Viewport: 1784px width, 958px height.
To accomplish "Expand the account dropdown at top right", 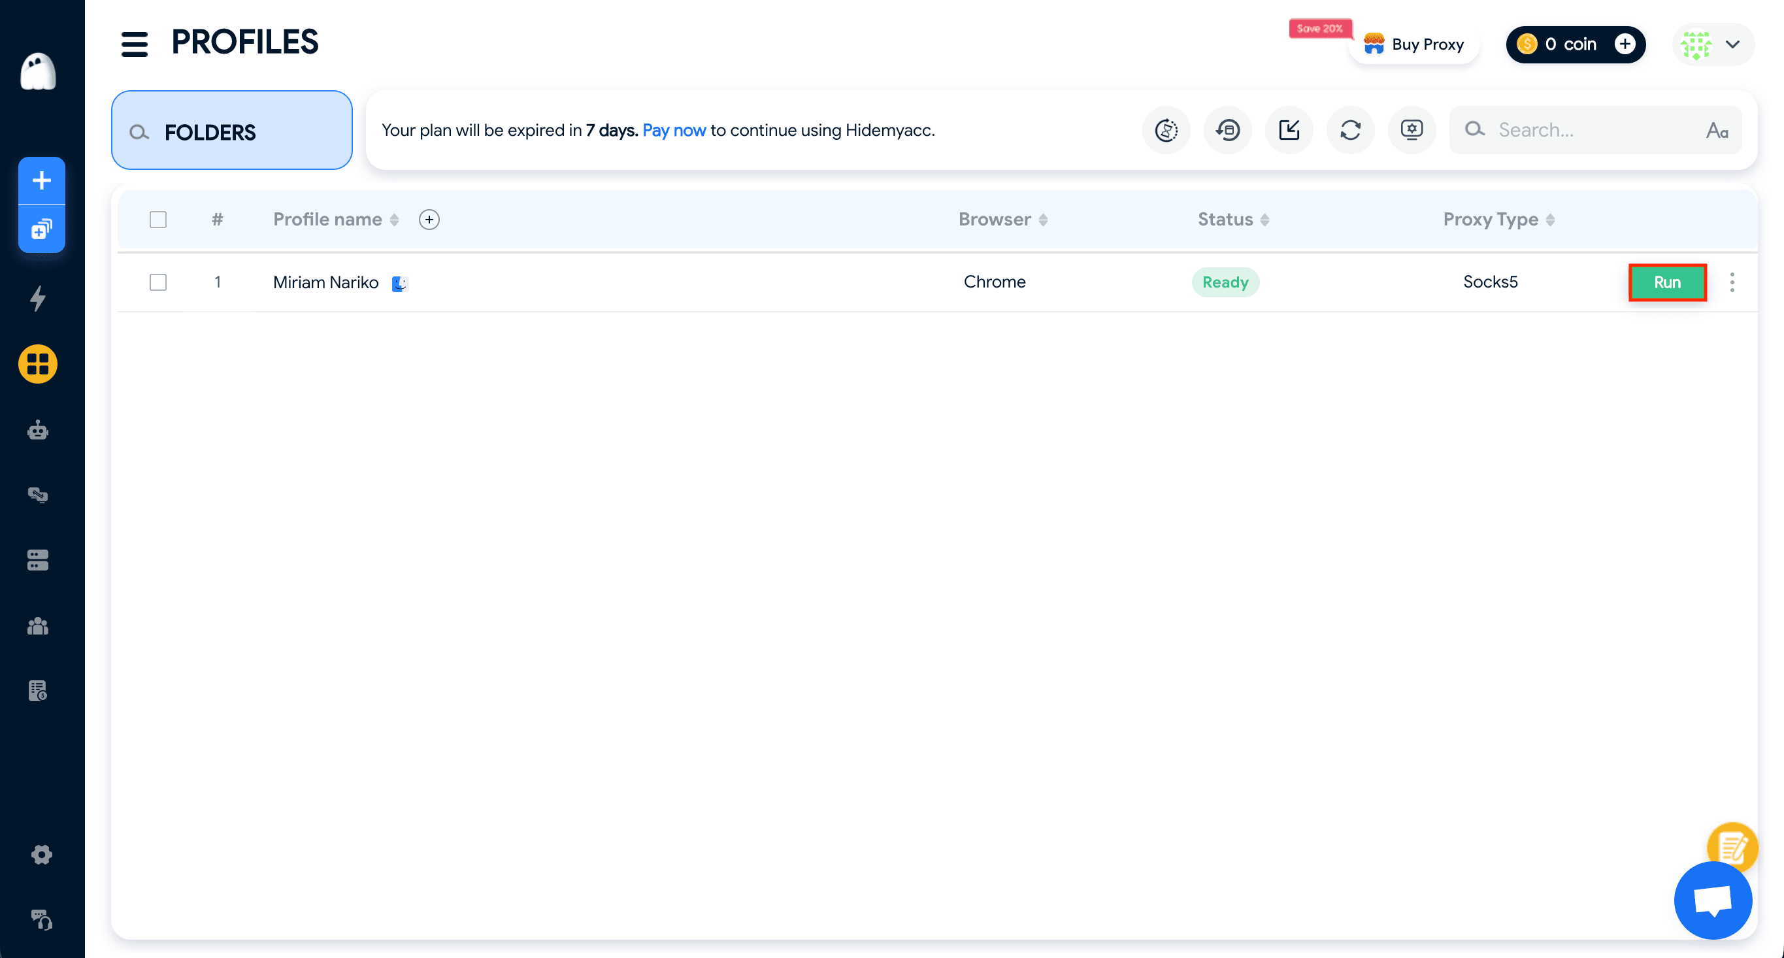I will point(1734,44).
